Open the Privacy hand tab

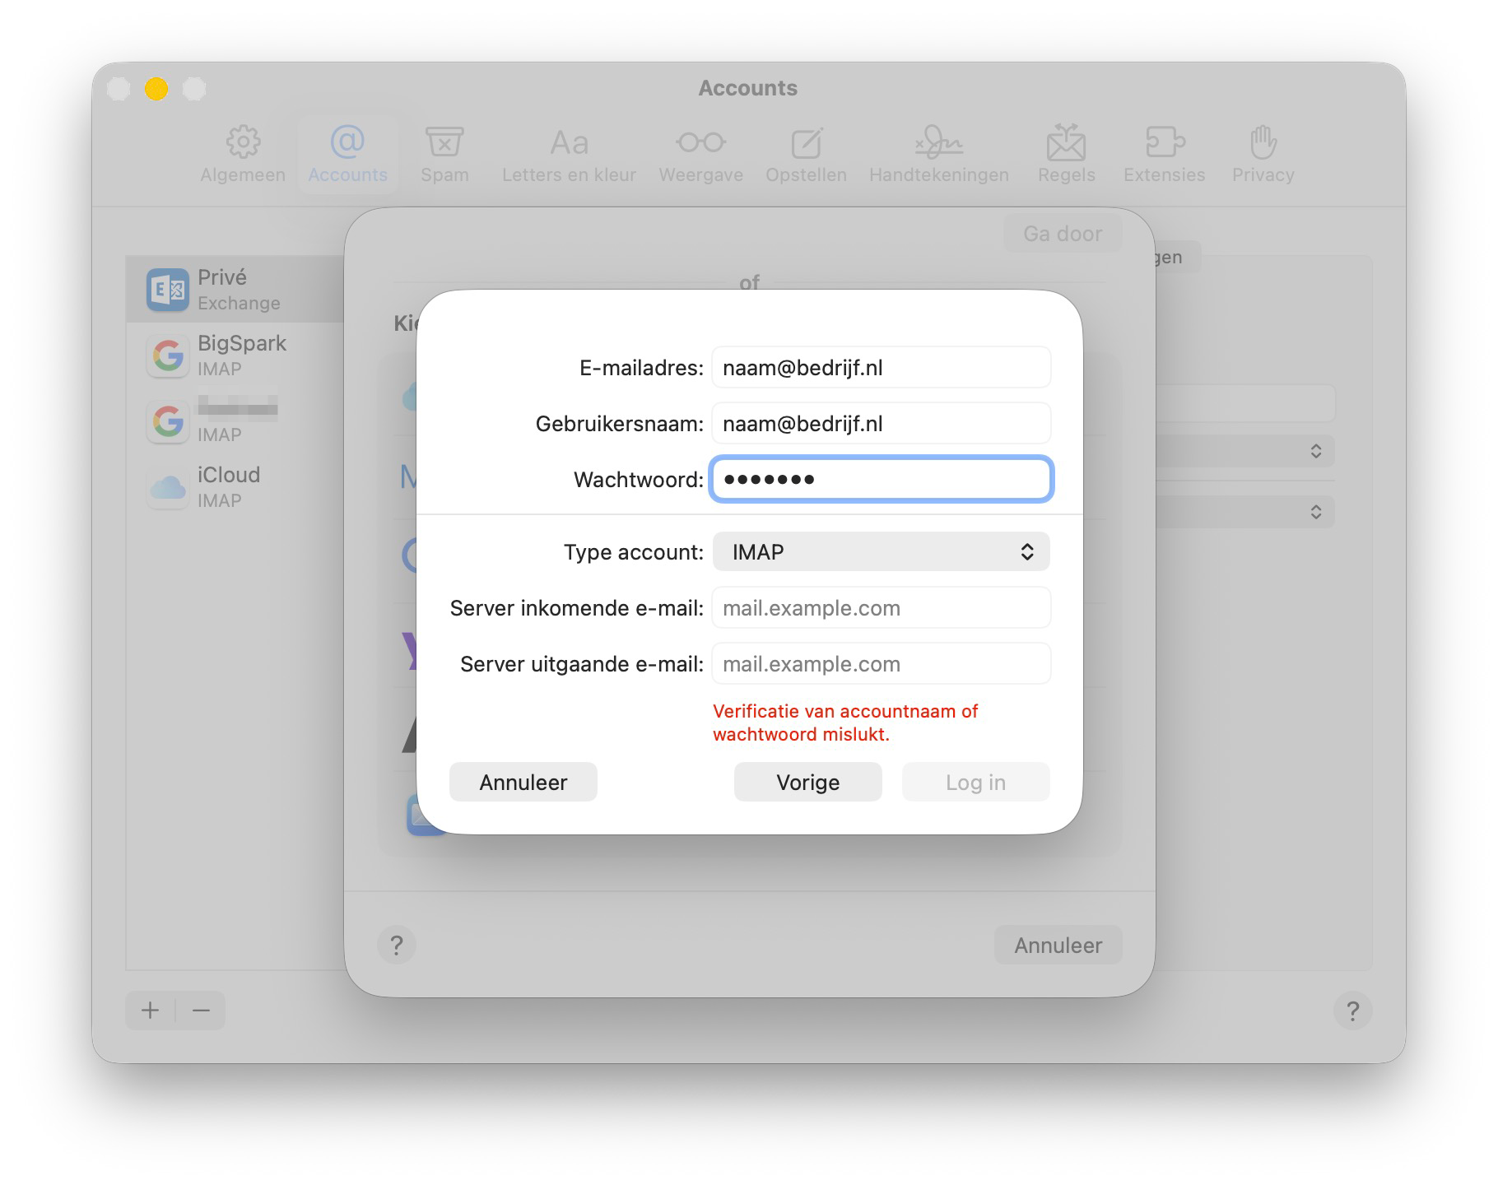point(1263,154)
